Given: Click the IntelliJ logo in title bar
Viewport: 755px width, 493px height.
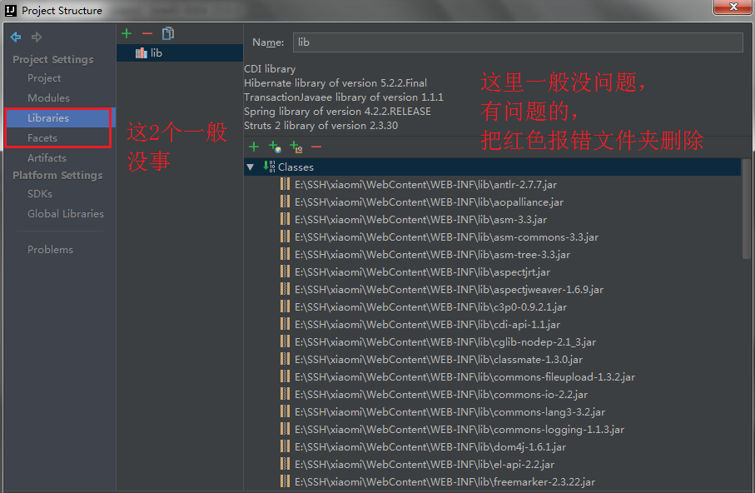Looking at the screenshot, I should click(x=10, y=10).
